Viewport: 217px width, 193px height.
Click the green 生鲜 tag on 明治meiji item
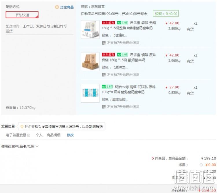(107, 87)
